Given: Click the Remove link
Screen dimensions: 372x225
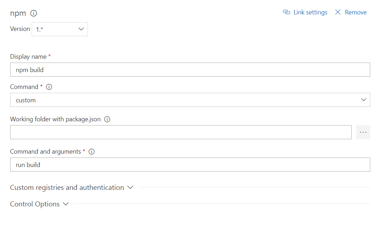Looking at the screenshot, I should click(355, 12).
